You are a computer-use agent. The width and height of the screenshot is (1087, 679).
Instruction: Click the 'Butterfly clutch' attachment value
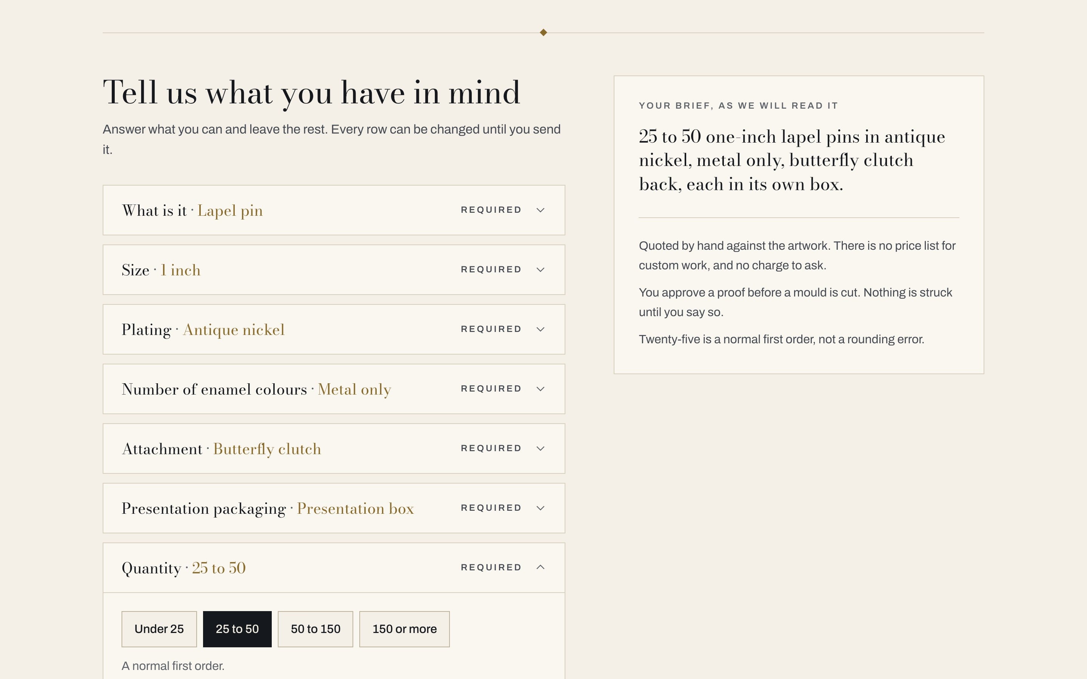pyautogui.click(x=267, y=449)
